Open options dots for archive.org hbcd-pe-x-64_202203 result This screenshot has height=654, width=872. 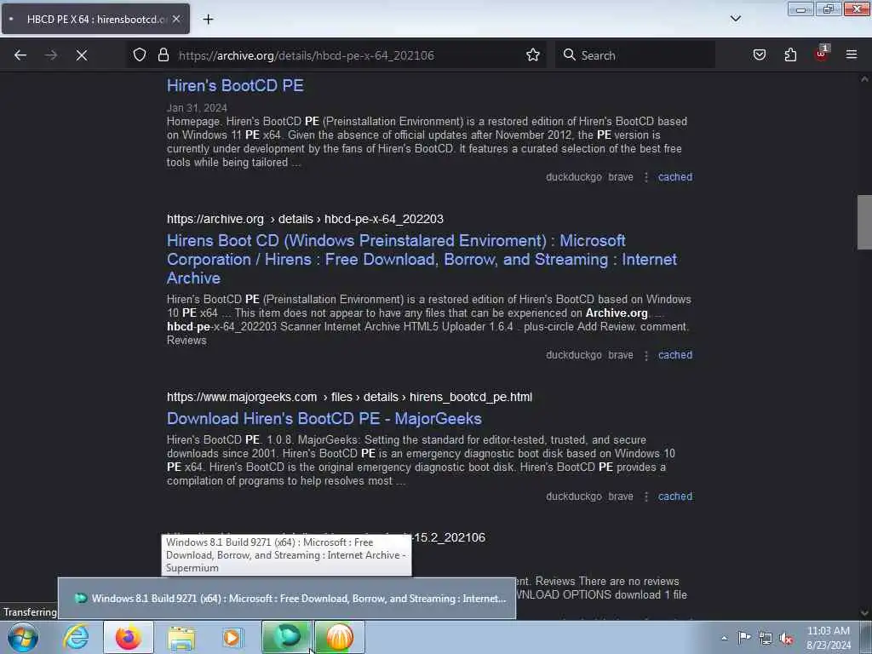645,355
